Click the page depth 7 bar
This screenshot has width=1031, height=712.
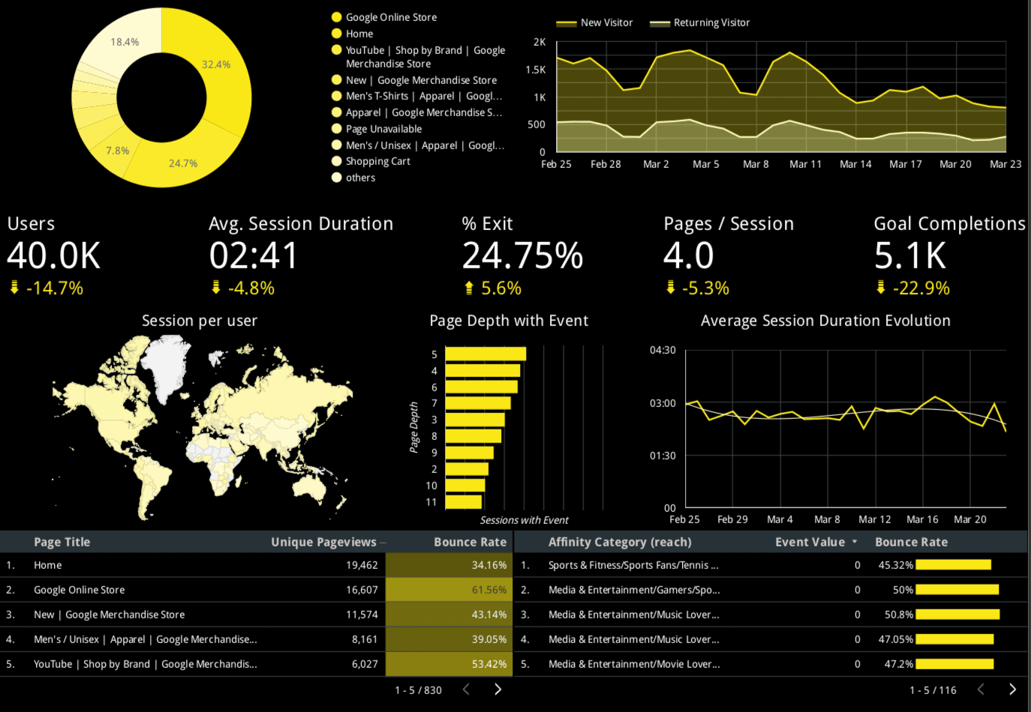pyautogui.click(x=477, y=403)
